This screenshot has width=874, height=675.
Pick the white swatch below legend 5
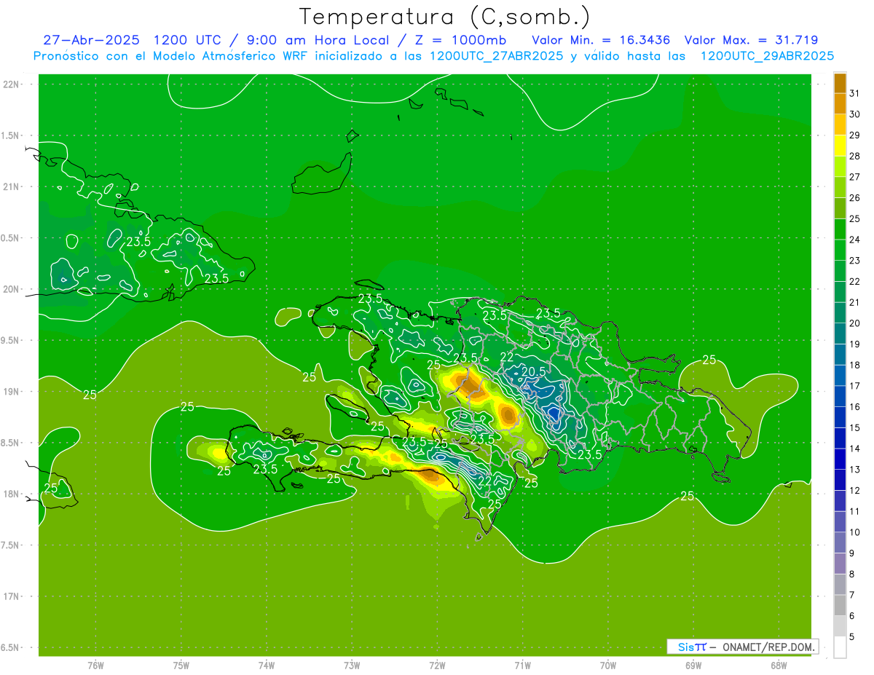pos(840,647)
